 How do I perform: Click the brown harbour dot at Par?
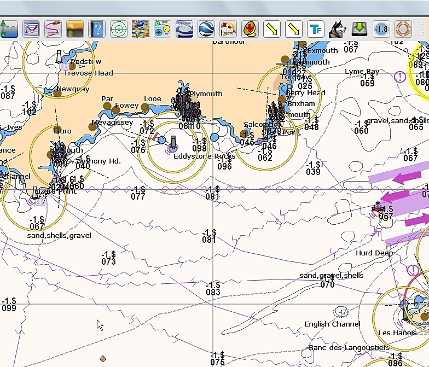tap(107, 106)
